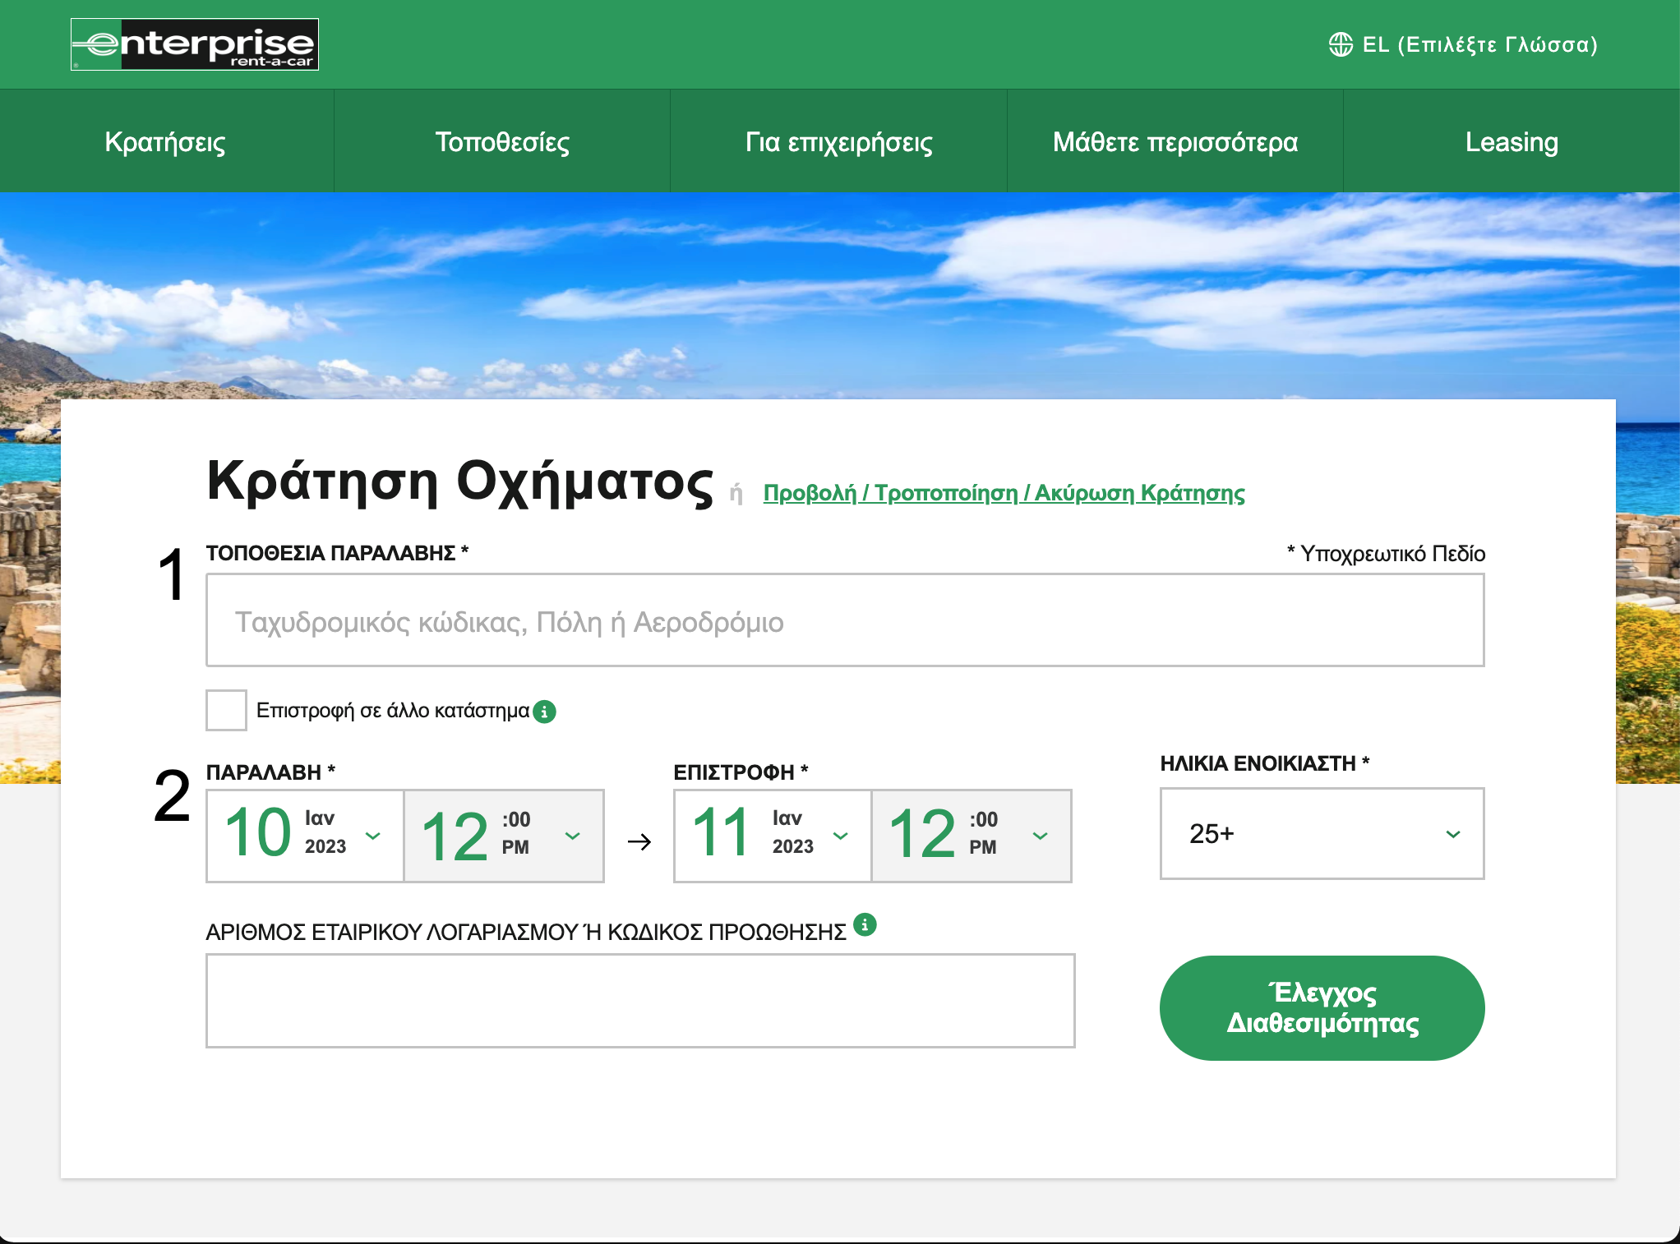Click the globe language icon

(1341, 44)
